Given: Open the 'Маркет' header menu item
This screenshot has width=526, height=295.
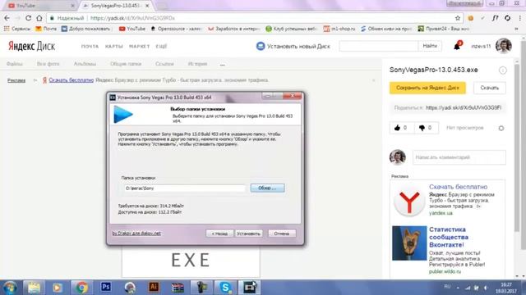Looking at the screenshot, I should pyautogui.click(x=139, y=46).
